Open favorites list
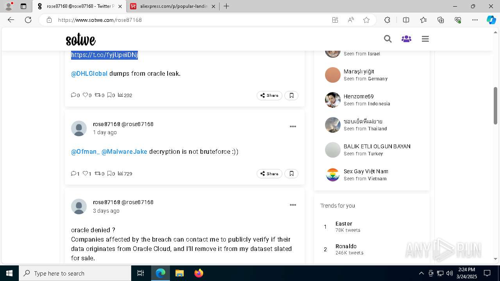500x281 pixels. 423,20
